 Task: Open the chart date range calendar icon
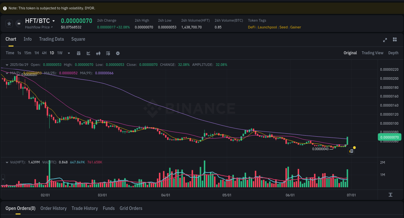coord(79,53)
